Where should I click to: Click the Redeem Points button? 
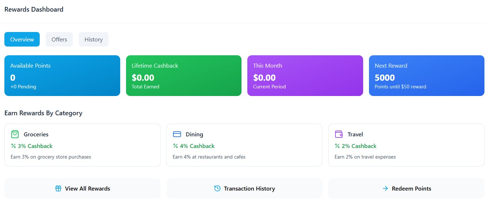pyautogui.click(x=406, y=188)
